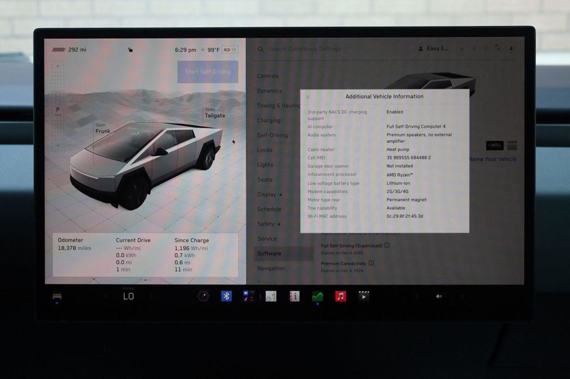The image size is (570, 379).
Task: Select 'Permanent magnet' motor type value
Action: [406, 200]
